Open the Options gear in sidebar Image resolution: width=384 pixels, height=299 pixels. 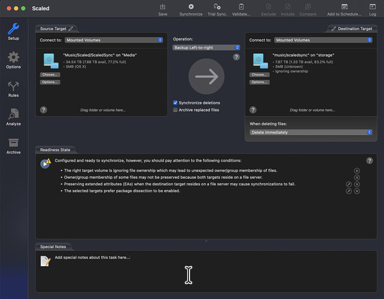[13, 58]
